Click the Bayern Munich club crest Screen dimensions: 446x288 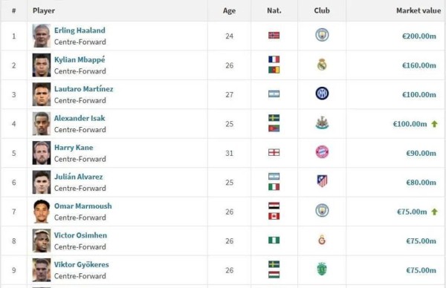coord(322,152)
